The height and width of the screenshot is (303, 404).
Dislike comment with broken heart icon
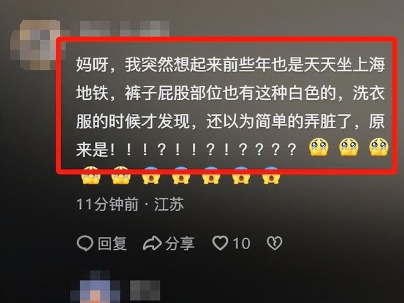click(x=275, y=243)
